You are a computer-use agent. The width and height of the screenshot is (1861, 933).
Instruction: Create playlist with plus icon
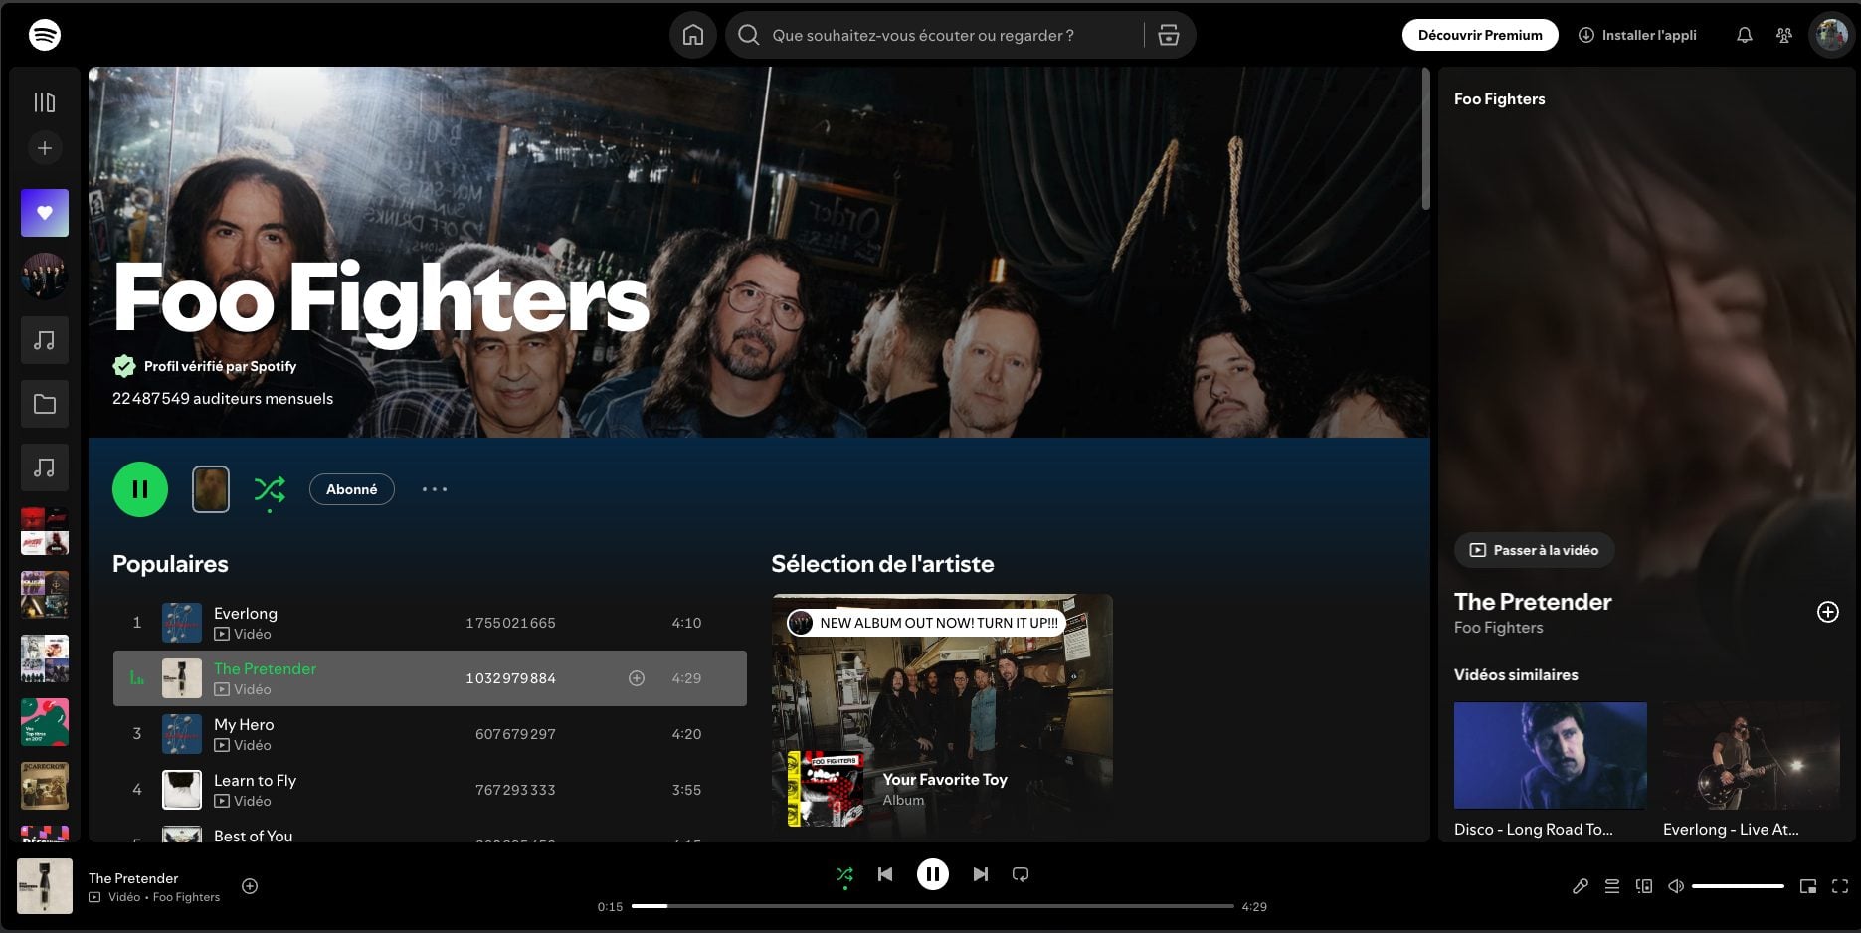coord(45,148)
